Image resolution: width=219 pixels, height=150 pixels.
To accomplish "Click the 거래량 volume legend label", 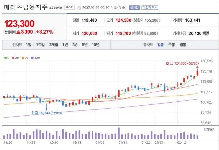I will coord(210,130).
